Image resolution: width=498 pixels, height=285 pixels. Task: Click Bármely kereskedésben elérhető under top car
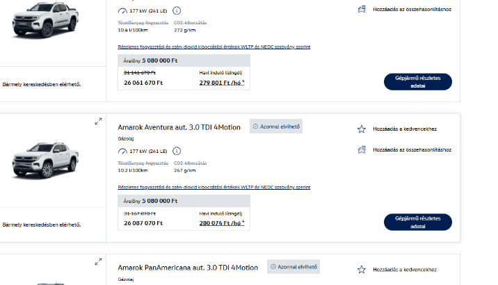pyautogui.click(x=42, y=84)
